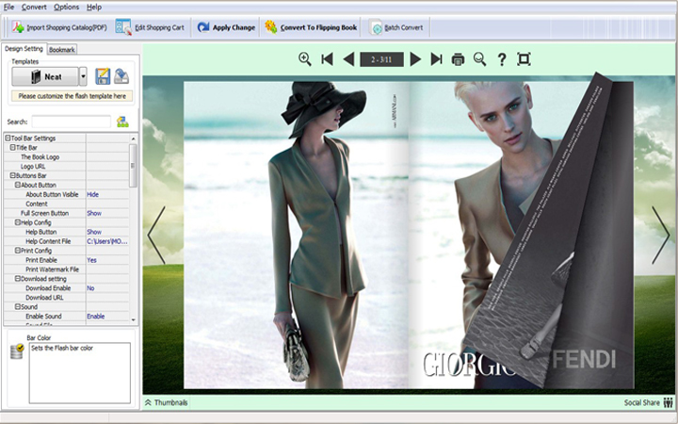Expand the Thumbnails panel
This screenshot has height=424, width=678.
166,402
